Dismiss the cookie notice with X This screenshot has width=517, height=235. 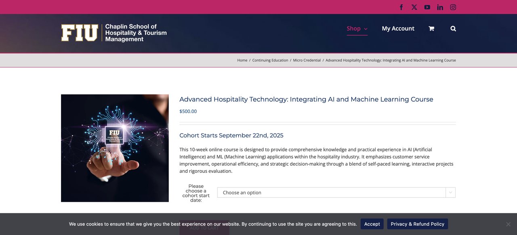point(508,224)
